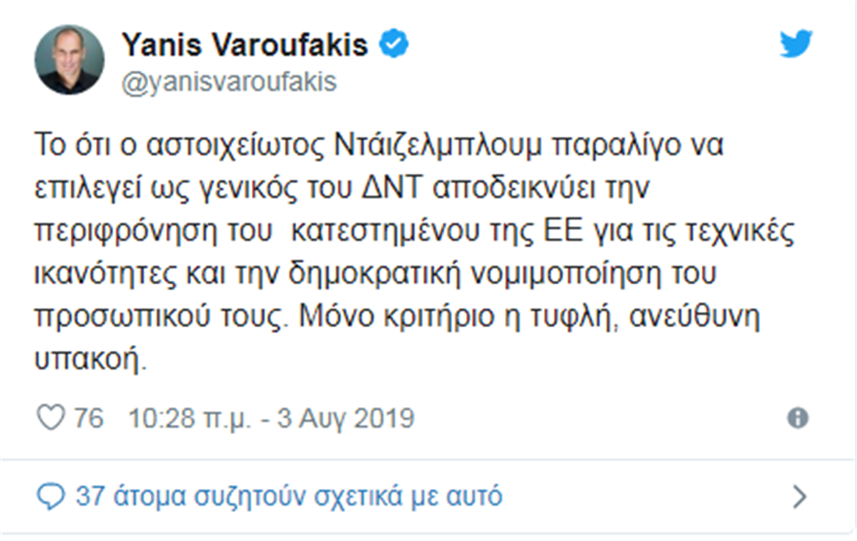Viewport: 857px width, 541px height.
Task: Expand conversation with the right chevron arrow
Action: (x=799, y=496)
